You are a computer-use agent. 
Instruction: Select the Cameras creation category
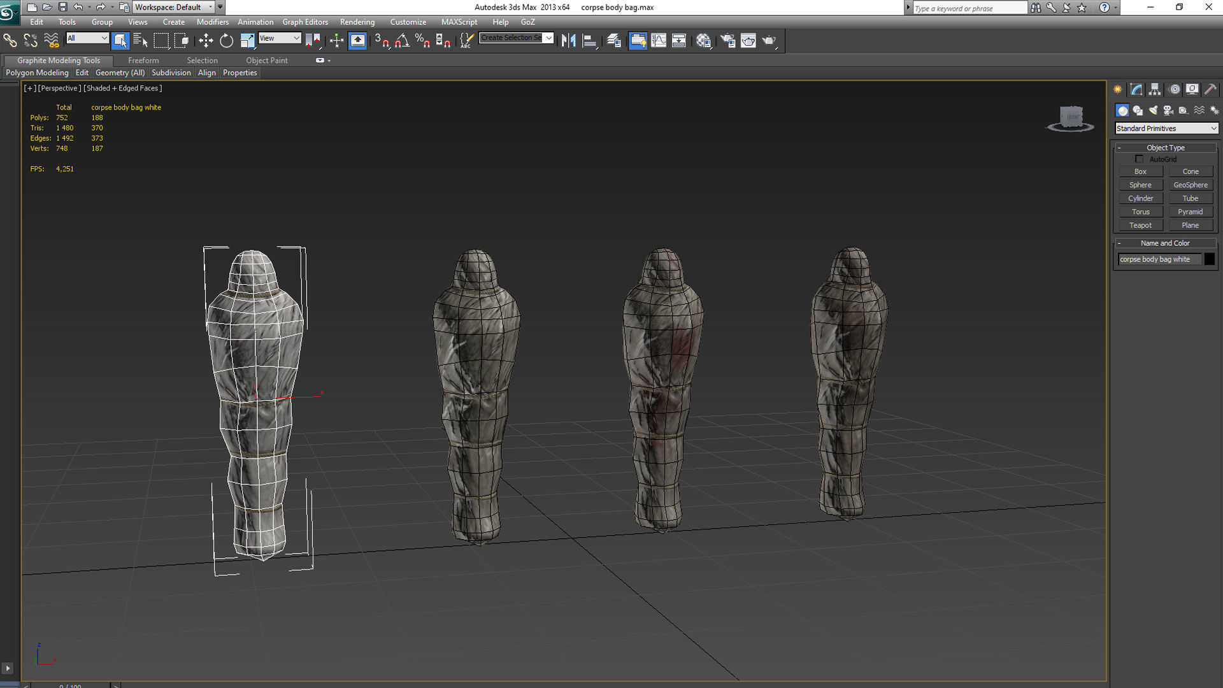(x=1168, y=111)
